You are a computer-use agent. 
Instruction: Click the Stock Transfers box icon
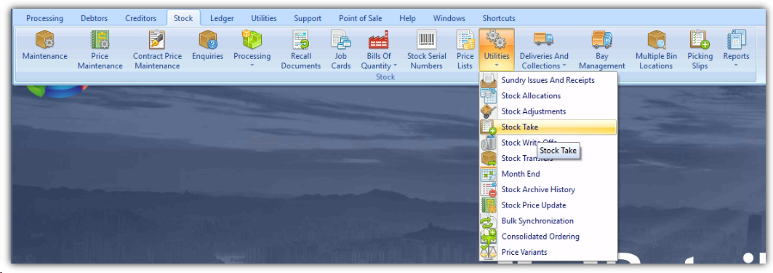click(x=489, y=159)
